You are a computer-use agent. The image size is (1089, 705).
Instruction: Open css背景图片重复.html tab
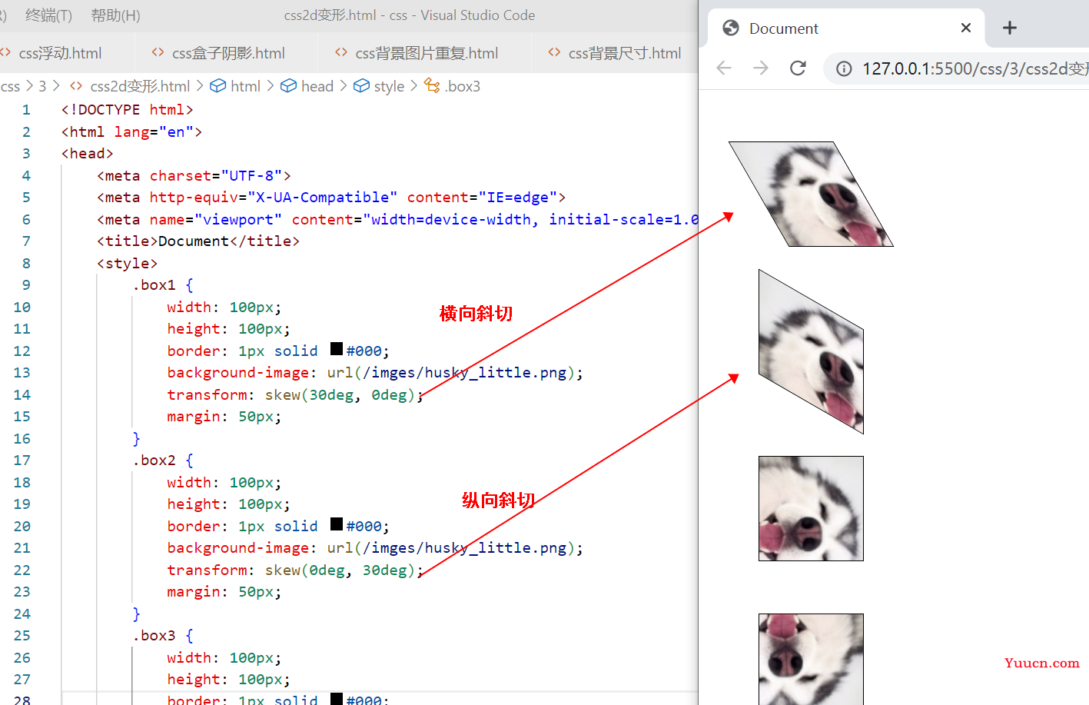point(426,53)
